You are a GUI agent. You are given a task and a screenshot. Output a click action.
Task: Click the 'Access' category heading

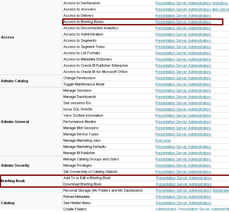coord(8,37)
